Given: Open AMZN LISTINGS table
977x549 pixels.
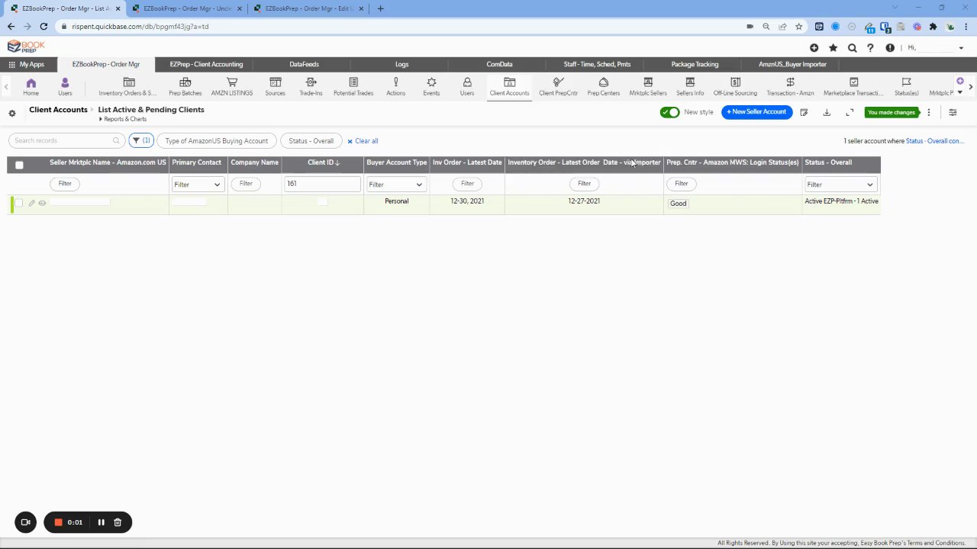Looking at the screenshot, I should click(232, 86).
